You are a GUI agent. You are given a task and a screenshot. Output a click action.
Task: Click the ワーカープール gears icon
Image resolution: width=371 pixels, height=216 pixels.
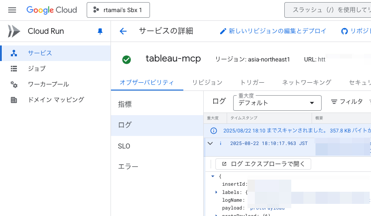[x=14, y=84]
